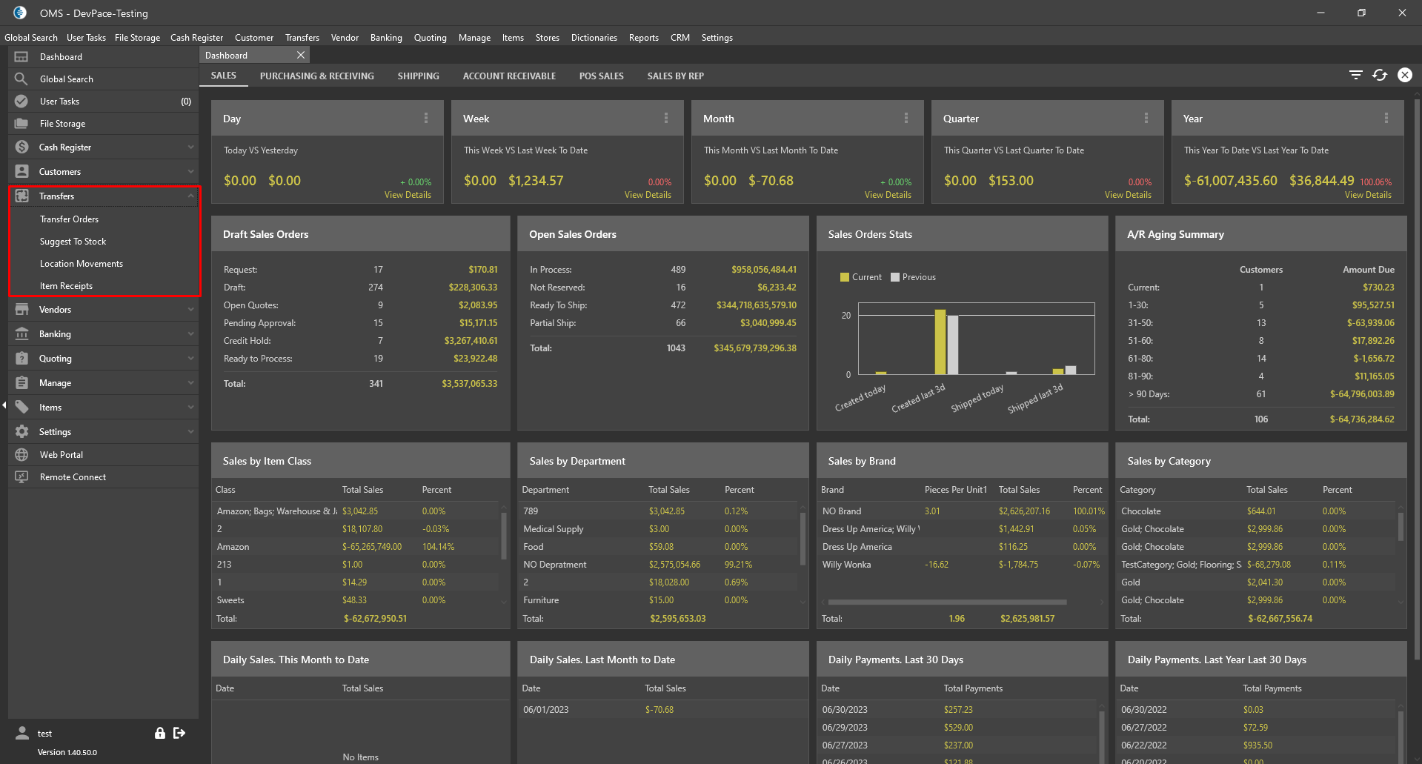This screenshot has height=764, width=1422.
Task: Switch to the POS Sales tab
Action: coord(602,76)
